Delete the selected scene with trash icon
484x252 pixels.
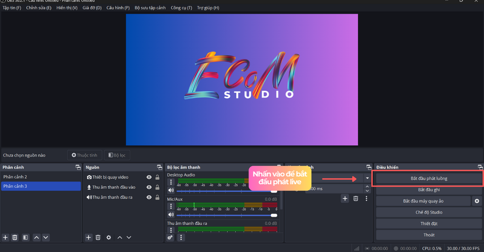click(x=15, y=237)
